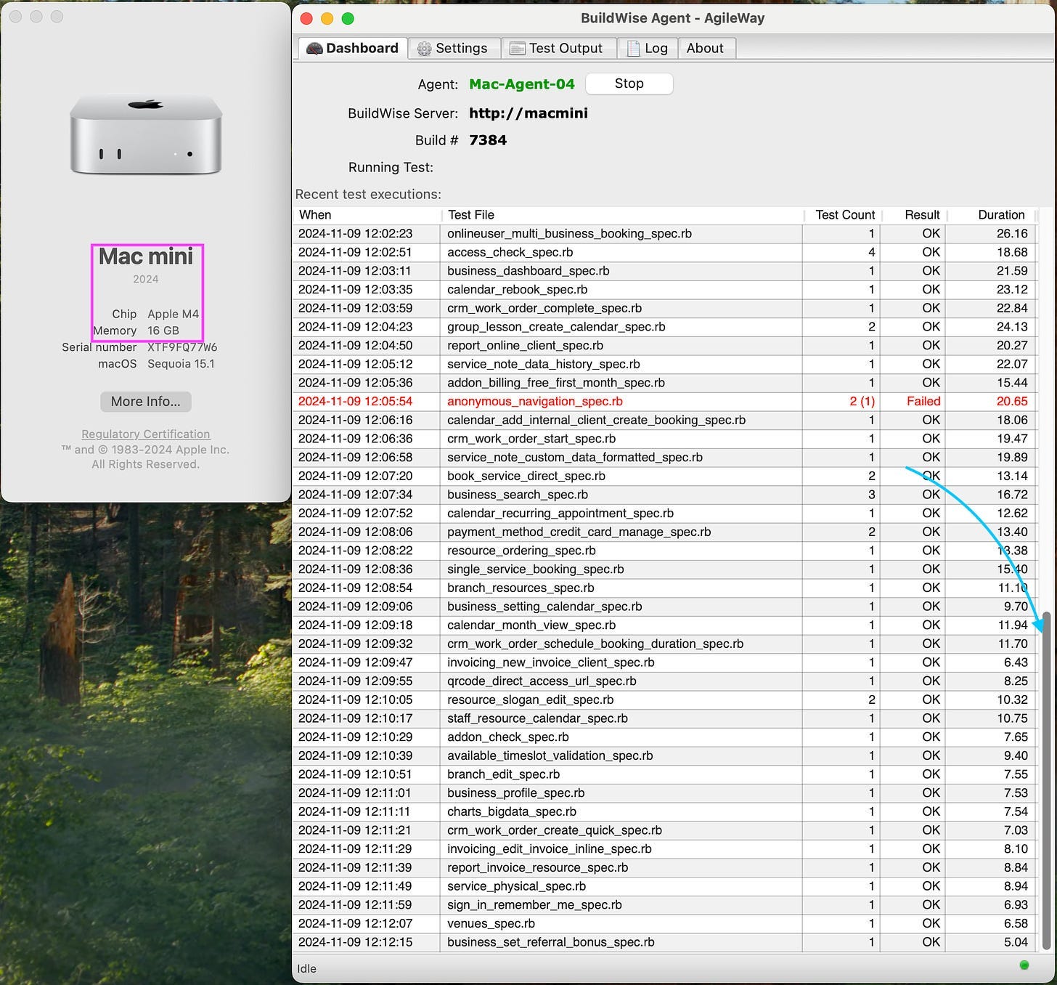Click More Info... in About This Mac

coord(146,402)
